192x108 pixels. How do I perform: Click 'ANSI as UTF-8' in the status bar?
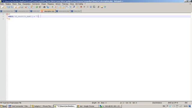coord(173,103)
